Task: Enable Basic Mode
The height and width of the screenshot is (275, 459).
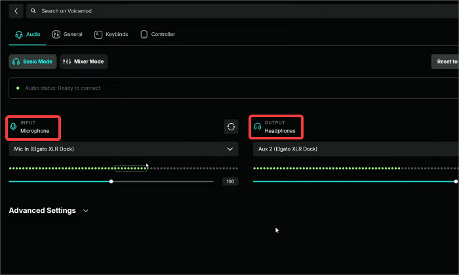Action: (32, 62)
